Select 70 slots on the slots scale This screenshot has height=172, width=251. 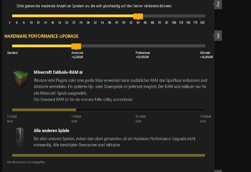coord(160,23)
